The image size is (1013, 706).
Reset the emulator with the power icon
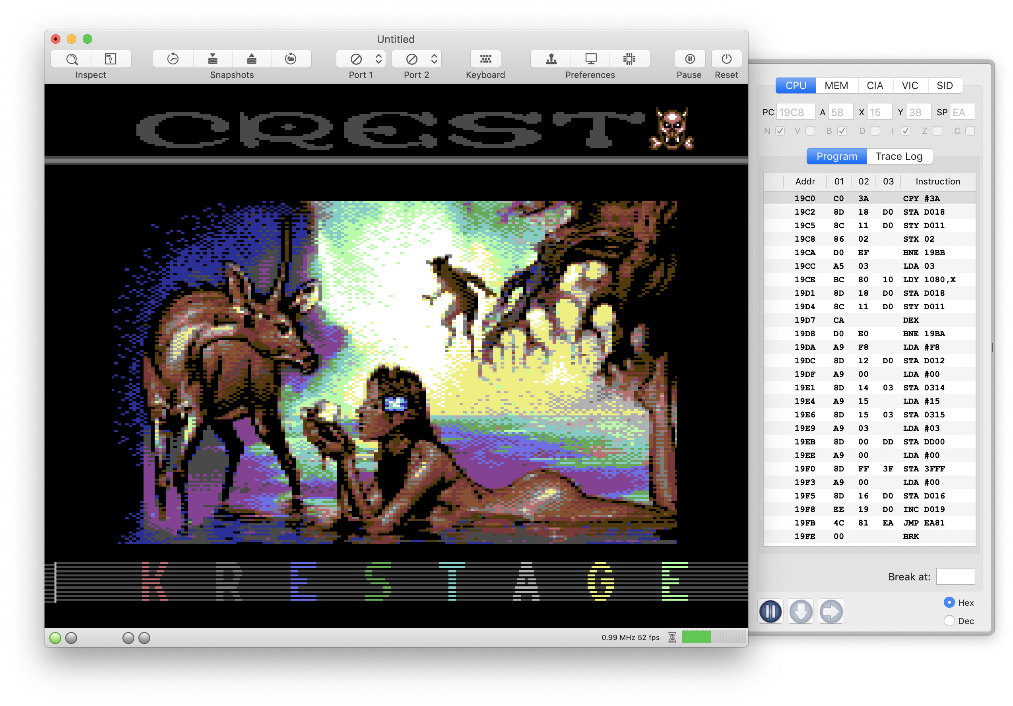[726, 59]
